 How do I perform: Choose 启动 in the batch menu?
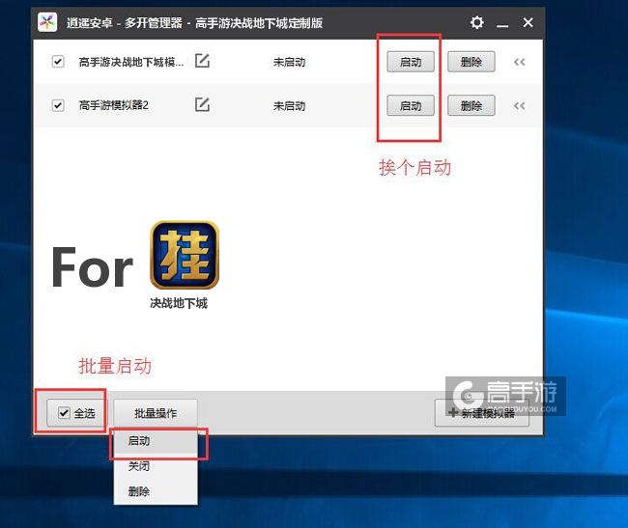156,441
